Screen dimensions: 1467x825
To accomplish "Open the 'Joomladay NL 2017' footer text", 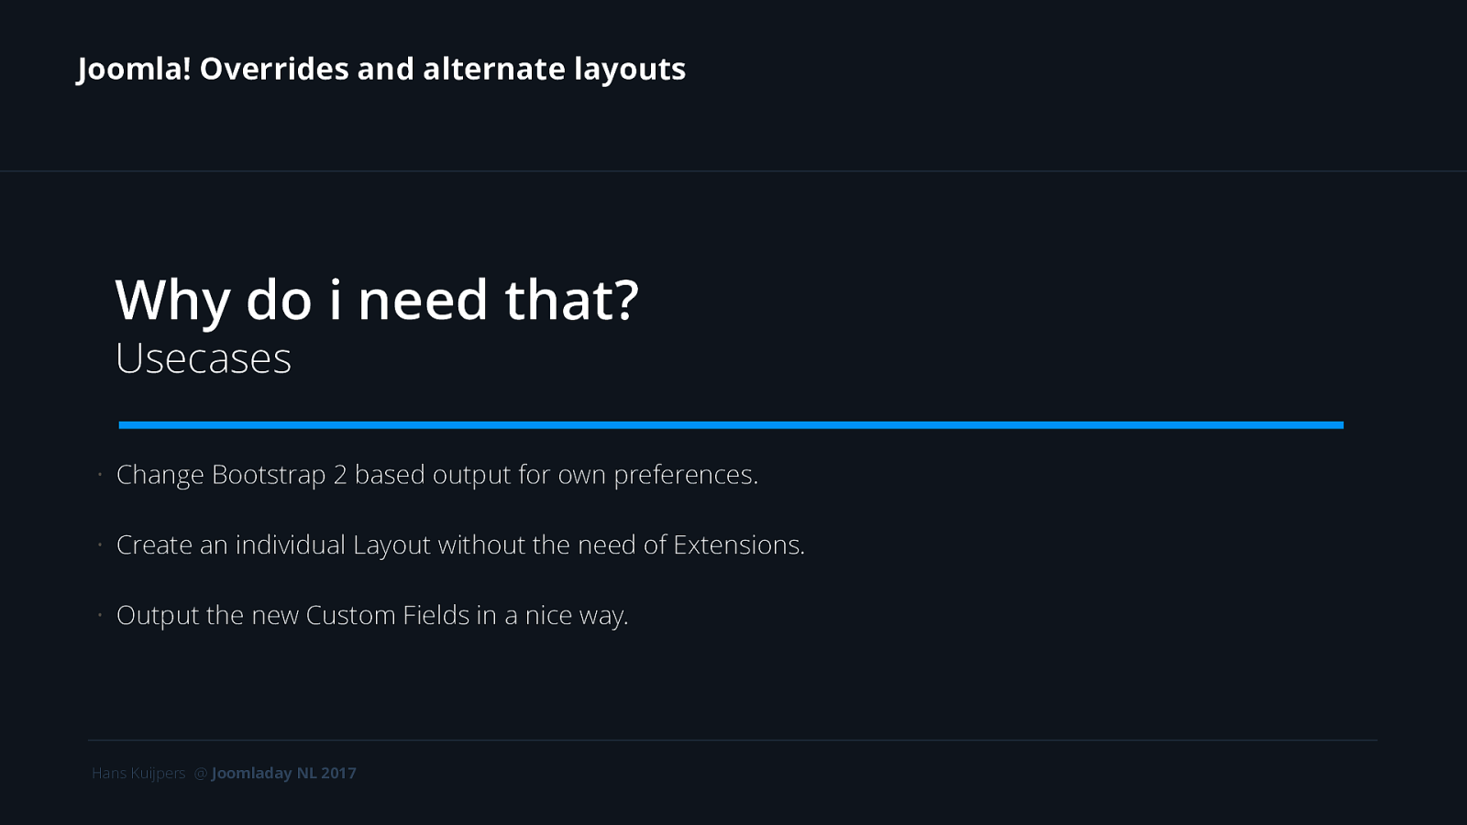I will pos(284,774).
